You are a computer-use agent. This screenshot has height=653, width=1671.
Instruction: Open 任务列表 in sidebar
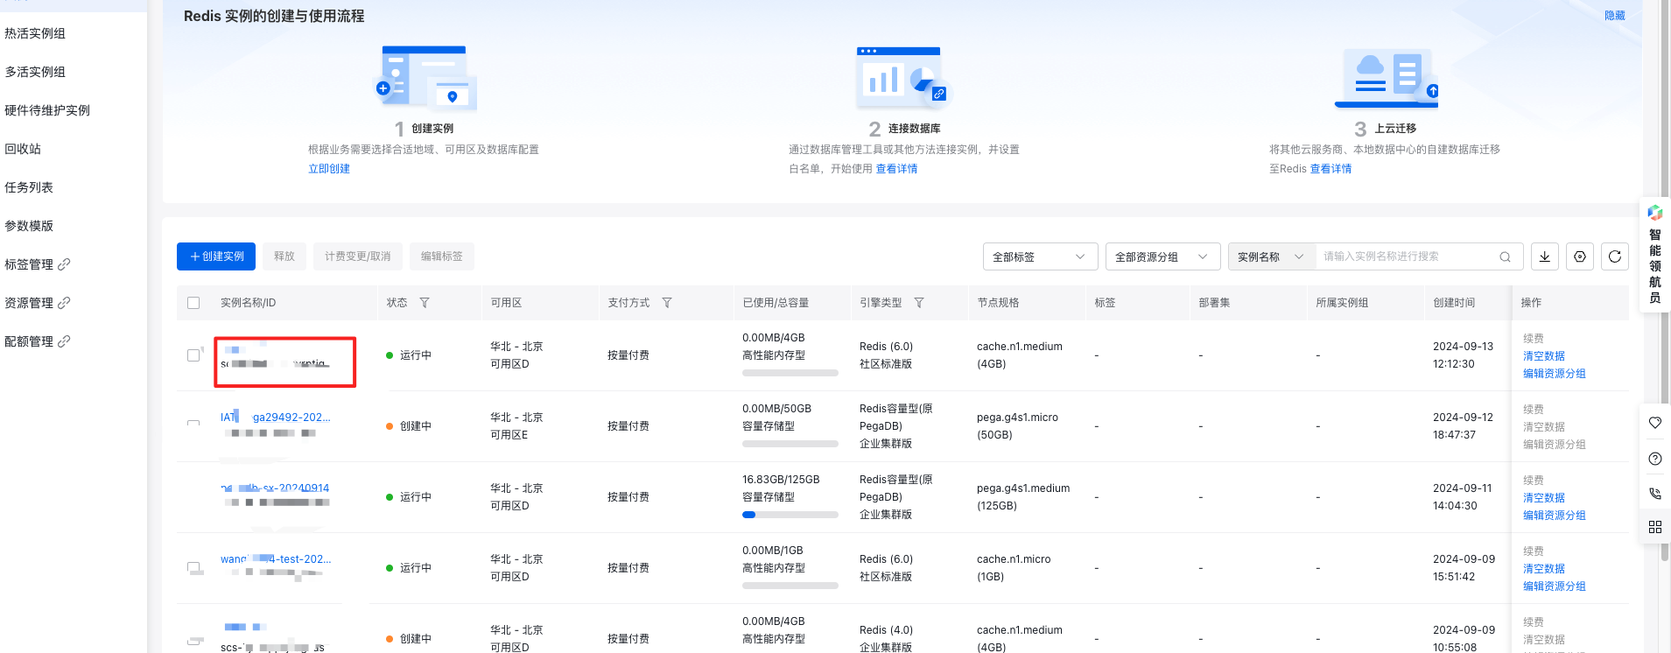(x=29, y=187)
